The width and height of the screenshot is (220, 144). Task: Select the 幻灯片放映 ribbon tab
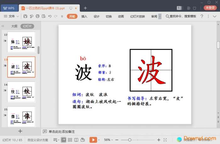click(x=138, y=16)
